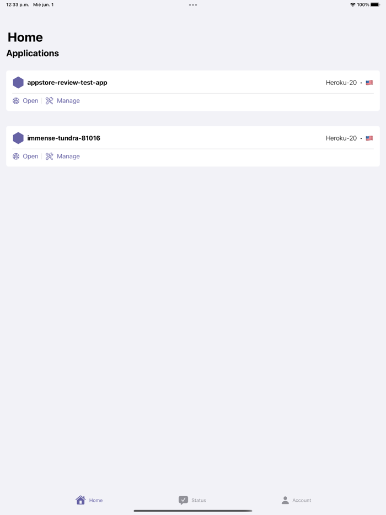The height and width of the screenshot is (515, 386).
Task: Tap the three-dot multitasking menu at top
Action: (193, 5)
